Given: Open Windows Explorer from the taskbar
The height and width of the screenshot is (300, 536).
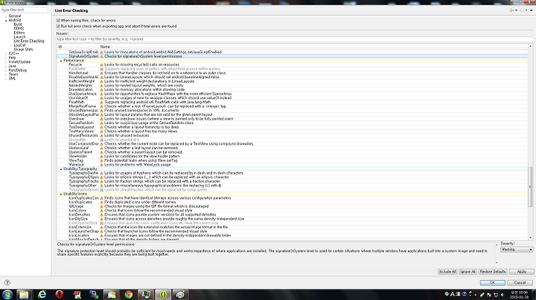Looking at the screenshot, I should 24,294.
